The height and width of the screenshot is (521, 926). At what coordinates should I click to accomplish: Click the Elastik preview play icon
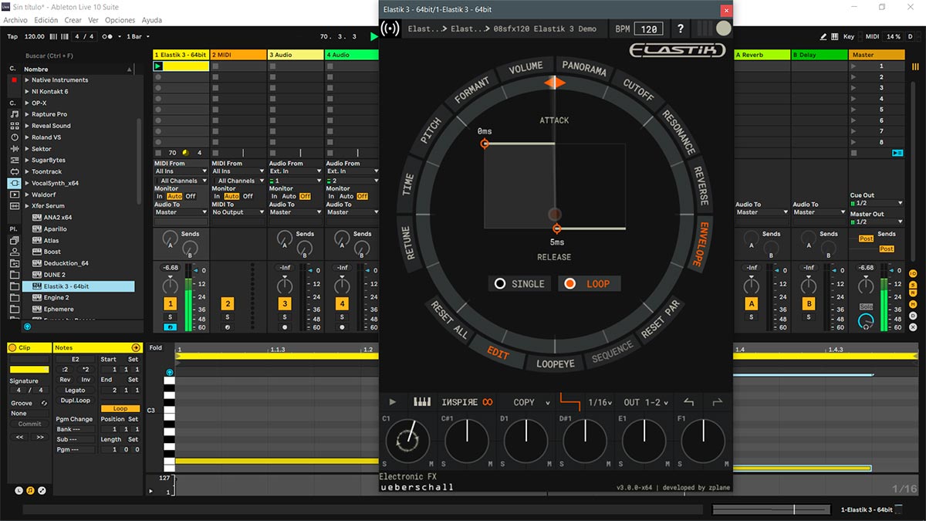[x=393, y=402]
